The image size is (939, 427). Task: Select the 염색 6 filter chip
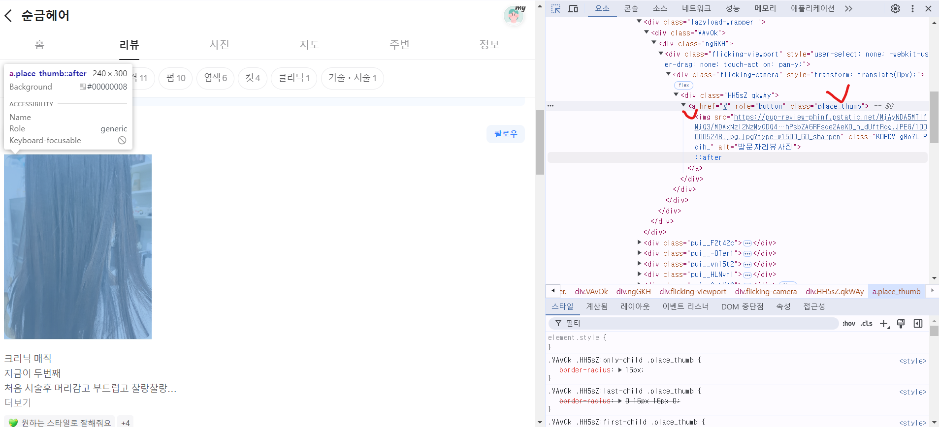click(x=216, y=78)
